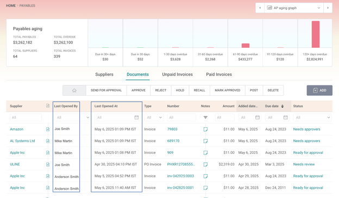Viewport: 339px width, 198px height.
Task: Click the Delete button
Action: coord(273,90)
